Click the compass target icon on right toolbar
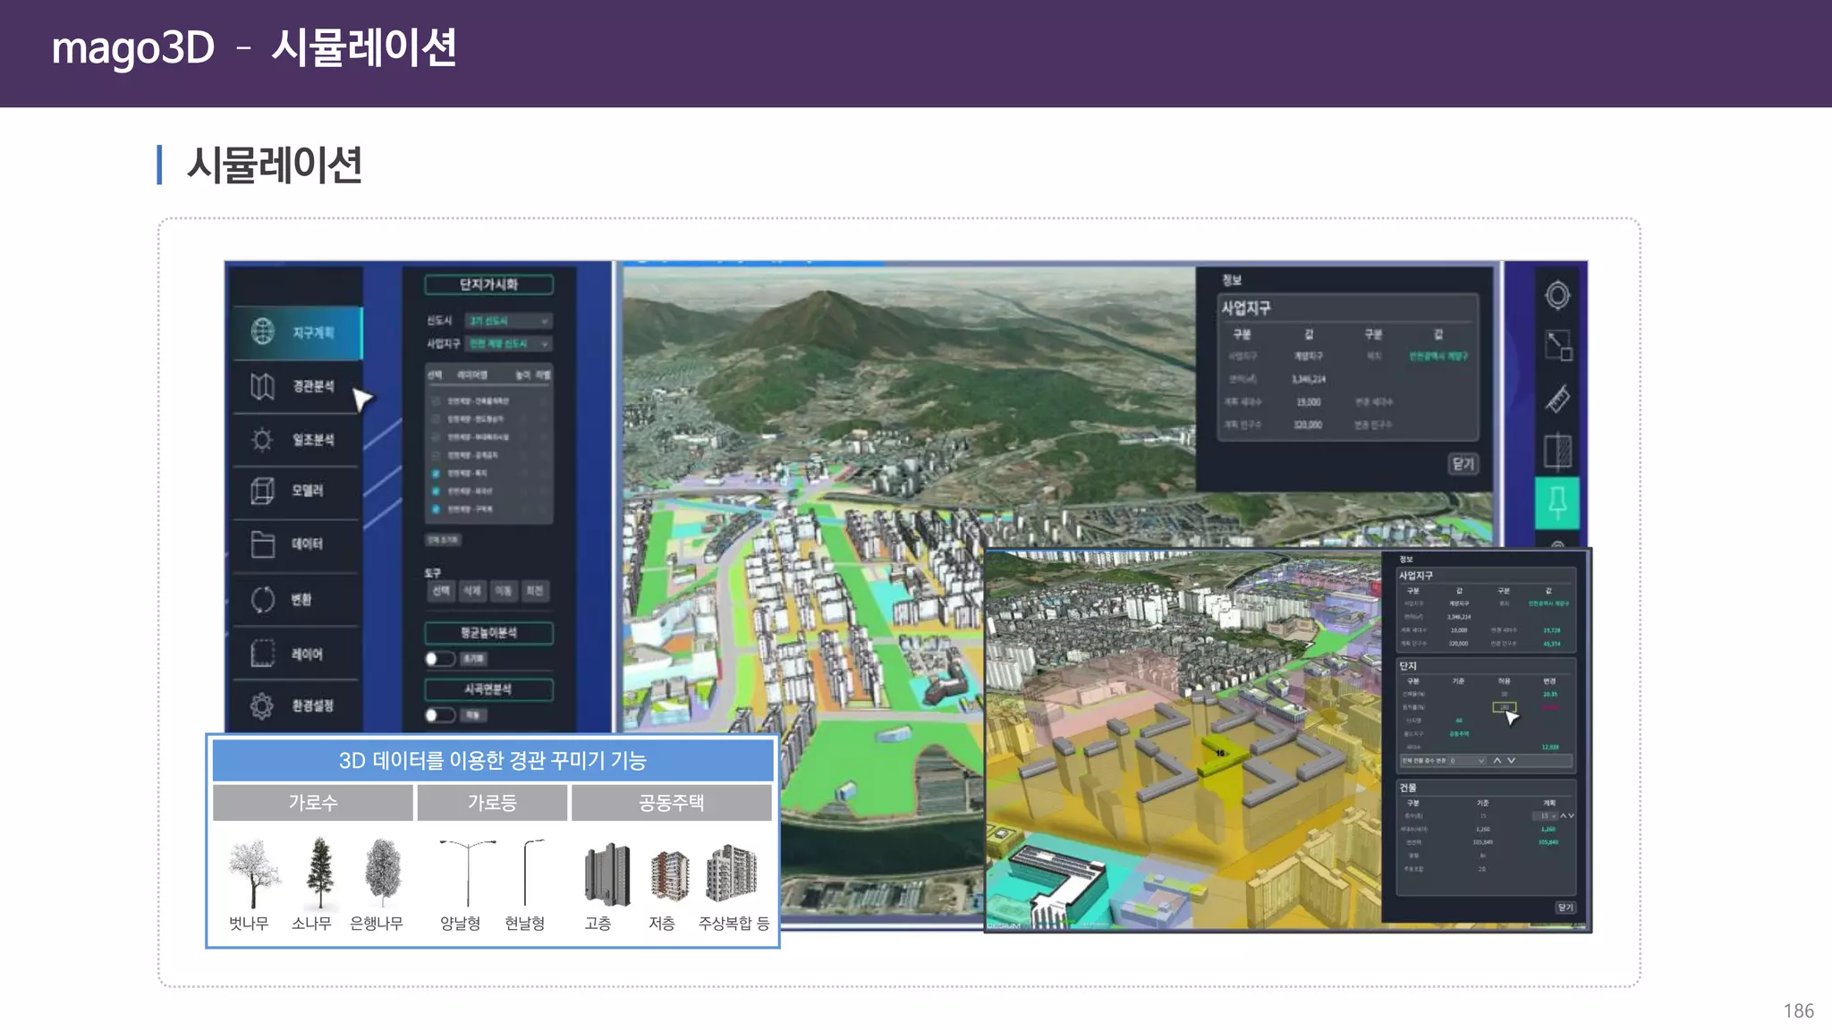Screen dimensions: 1832x1030 point(1557,295)
